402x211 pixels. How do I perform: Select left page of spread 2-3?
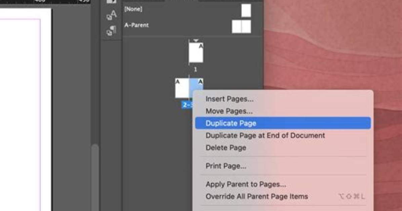coord(182,88)
